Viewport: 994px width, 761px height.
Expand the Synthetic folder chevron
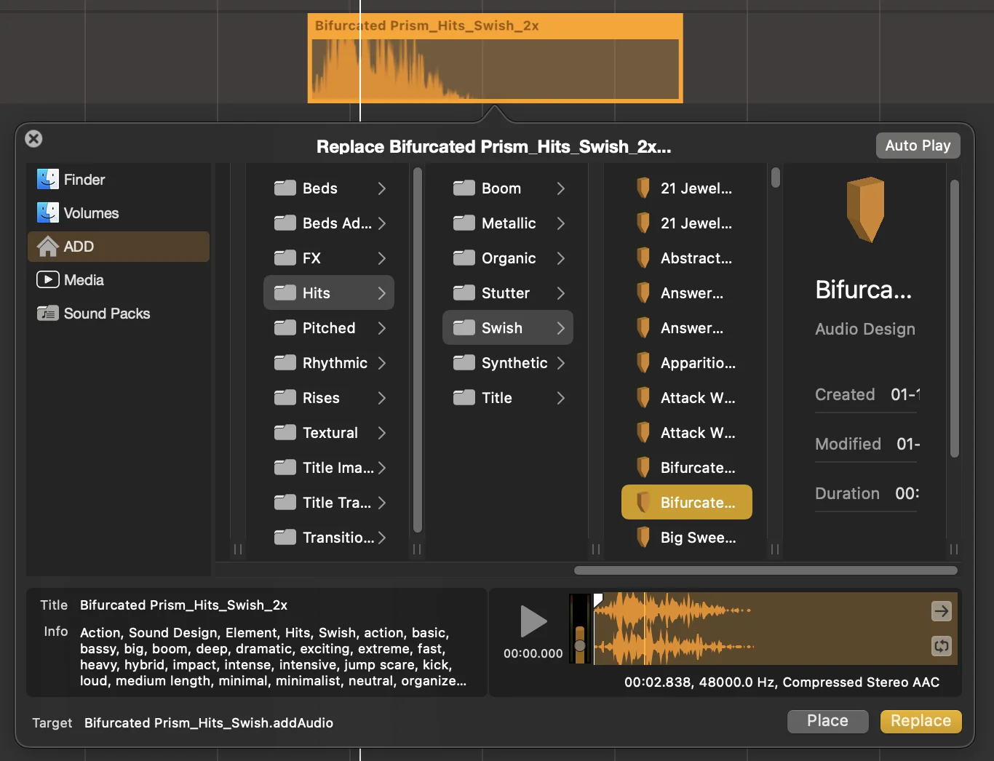pos(561,363)
